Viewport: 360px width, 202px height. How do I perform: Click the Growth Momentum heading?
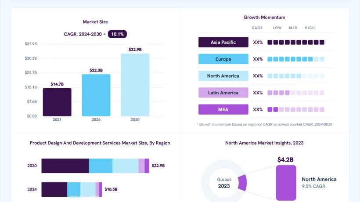(264, 17)
